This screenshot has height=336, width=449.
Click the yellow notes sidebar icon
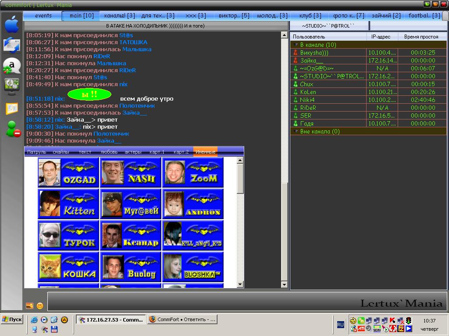(x=12, y=108)
